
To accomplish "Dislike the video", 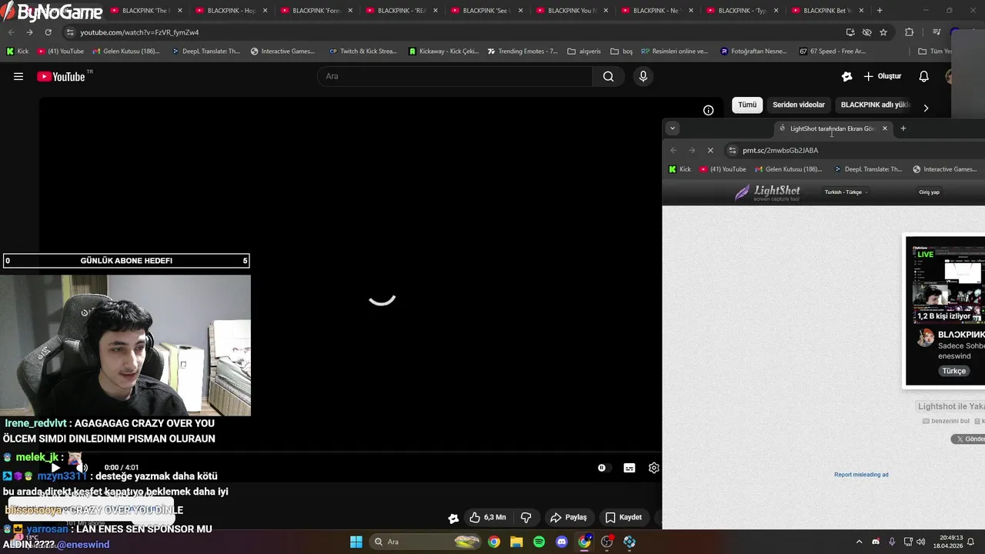I will tap(526, 517).
